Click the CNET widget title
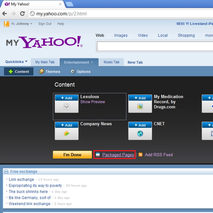The image size is (213, 213). pos(159,124)
